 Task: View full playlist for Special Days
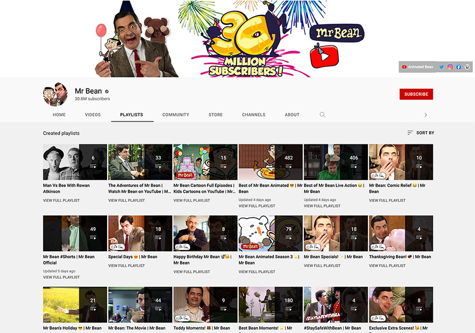point(127,266)
